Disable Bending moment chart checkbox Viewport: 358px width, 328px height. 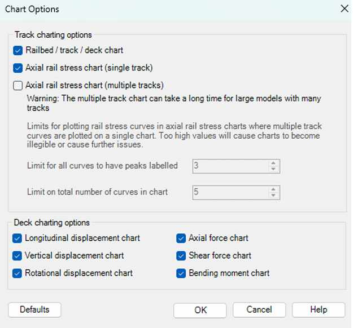181,273
